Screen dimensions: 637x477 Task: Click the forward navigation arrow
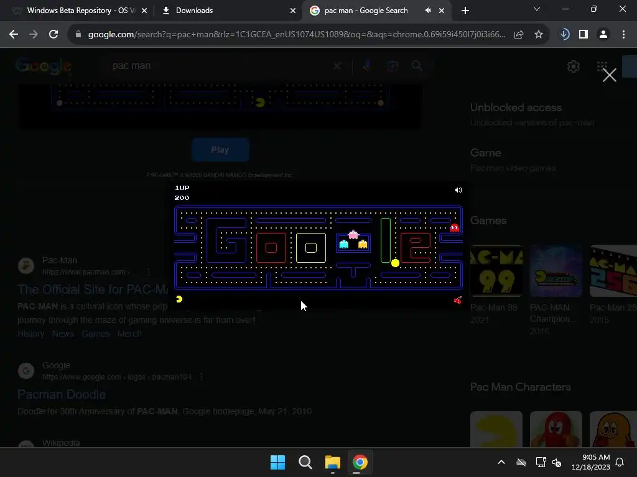34,35
